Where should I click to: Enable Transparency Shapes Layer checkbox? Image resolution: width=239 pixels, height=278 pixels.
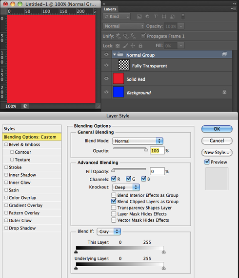[114, 208]
